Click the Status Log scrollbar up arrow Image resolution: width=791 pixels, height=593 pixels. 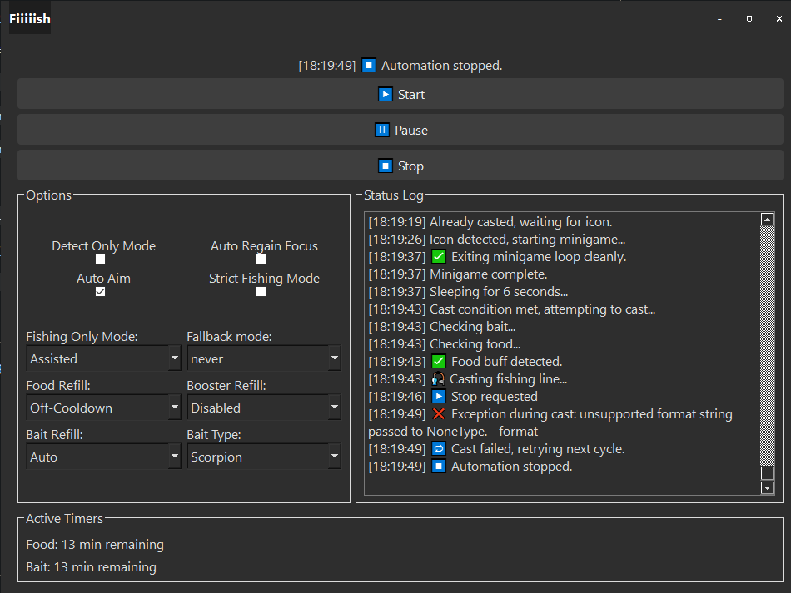point(768,220)
